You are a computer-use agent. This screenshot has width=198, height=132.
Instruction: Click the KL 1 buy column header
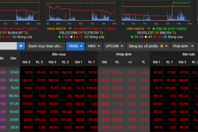(91, 62)
